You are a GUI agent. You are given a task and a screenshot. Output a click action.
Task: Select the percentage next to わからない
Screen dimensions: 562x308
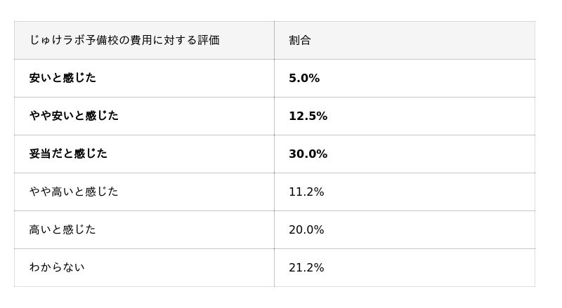306,268
